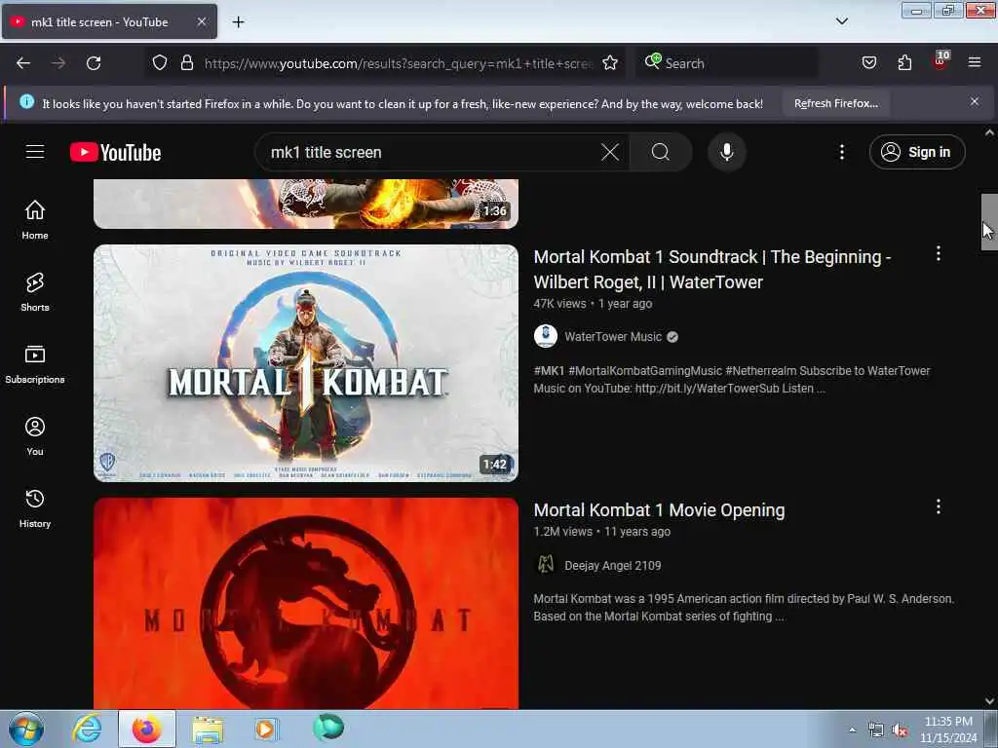This screenshot has width=998, height=748.
Task: Open the extension icon with badge 10
Action: tap(940, 61)
